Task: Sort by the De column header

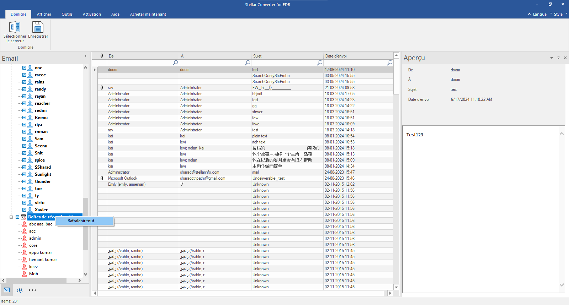Action: [143, 56]
